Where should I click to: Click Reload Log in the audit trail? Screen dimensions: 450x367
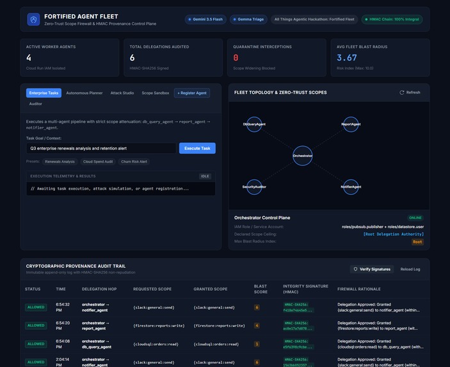point(410,269)
